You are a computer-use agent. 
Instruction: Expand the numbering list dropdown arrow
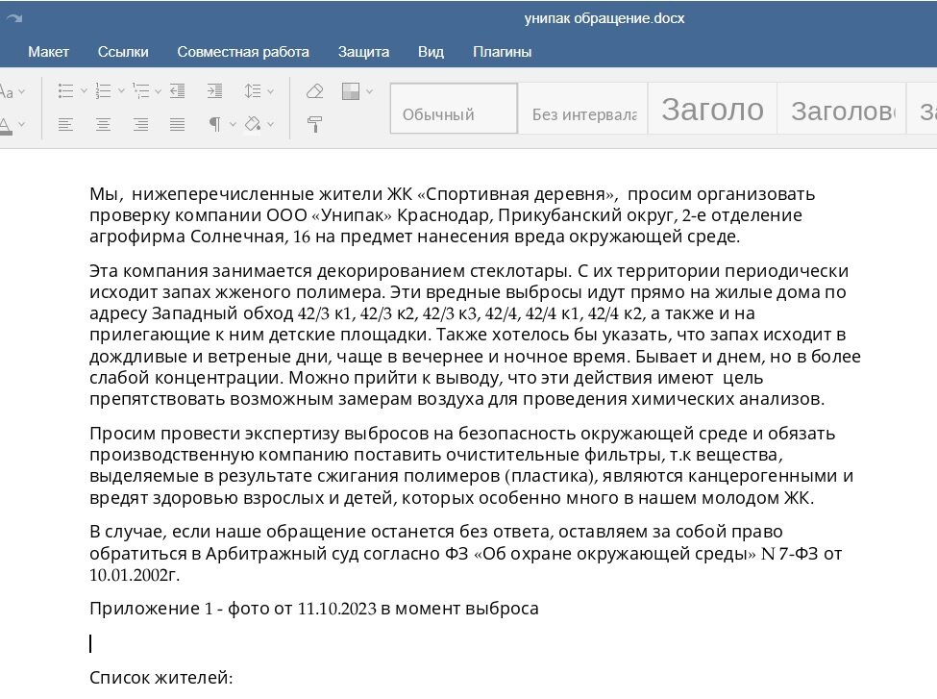(121, 91)
